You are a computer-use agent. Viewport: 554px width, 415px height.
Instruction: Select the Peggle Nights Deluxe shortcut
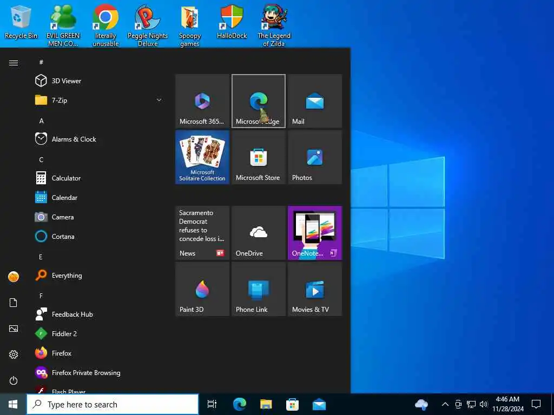click(148, 25)
